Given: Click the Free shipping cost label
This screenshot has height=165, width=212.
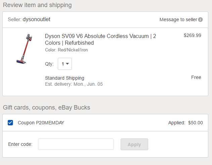Looking at the screenshot, I should point(196,77).
